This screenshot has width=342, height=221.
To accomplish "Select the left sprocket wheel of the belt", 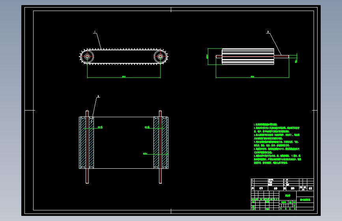I will click(x=87, y=57).
